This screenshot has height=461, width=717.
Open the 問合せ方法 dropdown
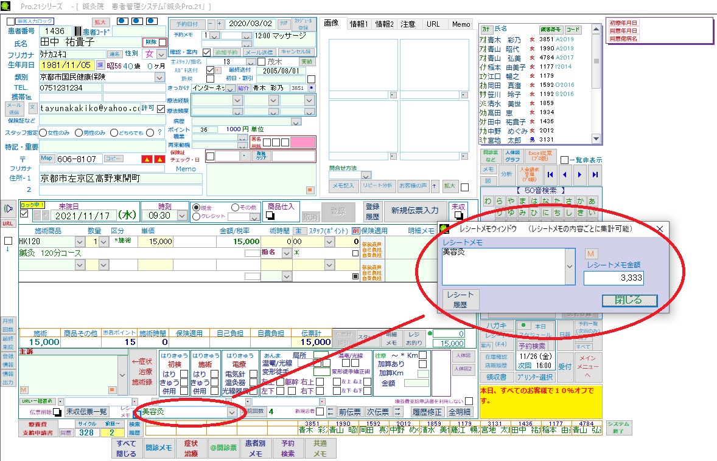point(366,176)
